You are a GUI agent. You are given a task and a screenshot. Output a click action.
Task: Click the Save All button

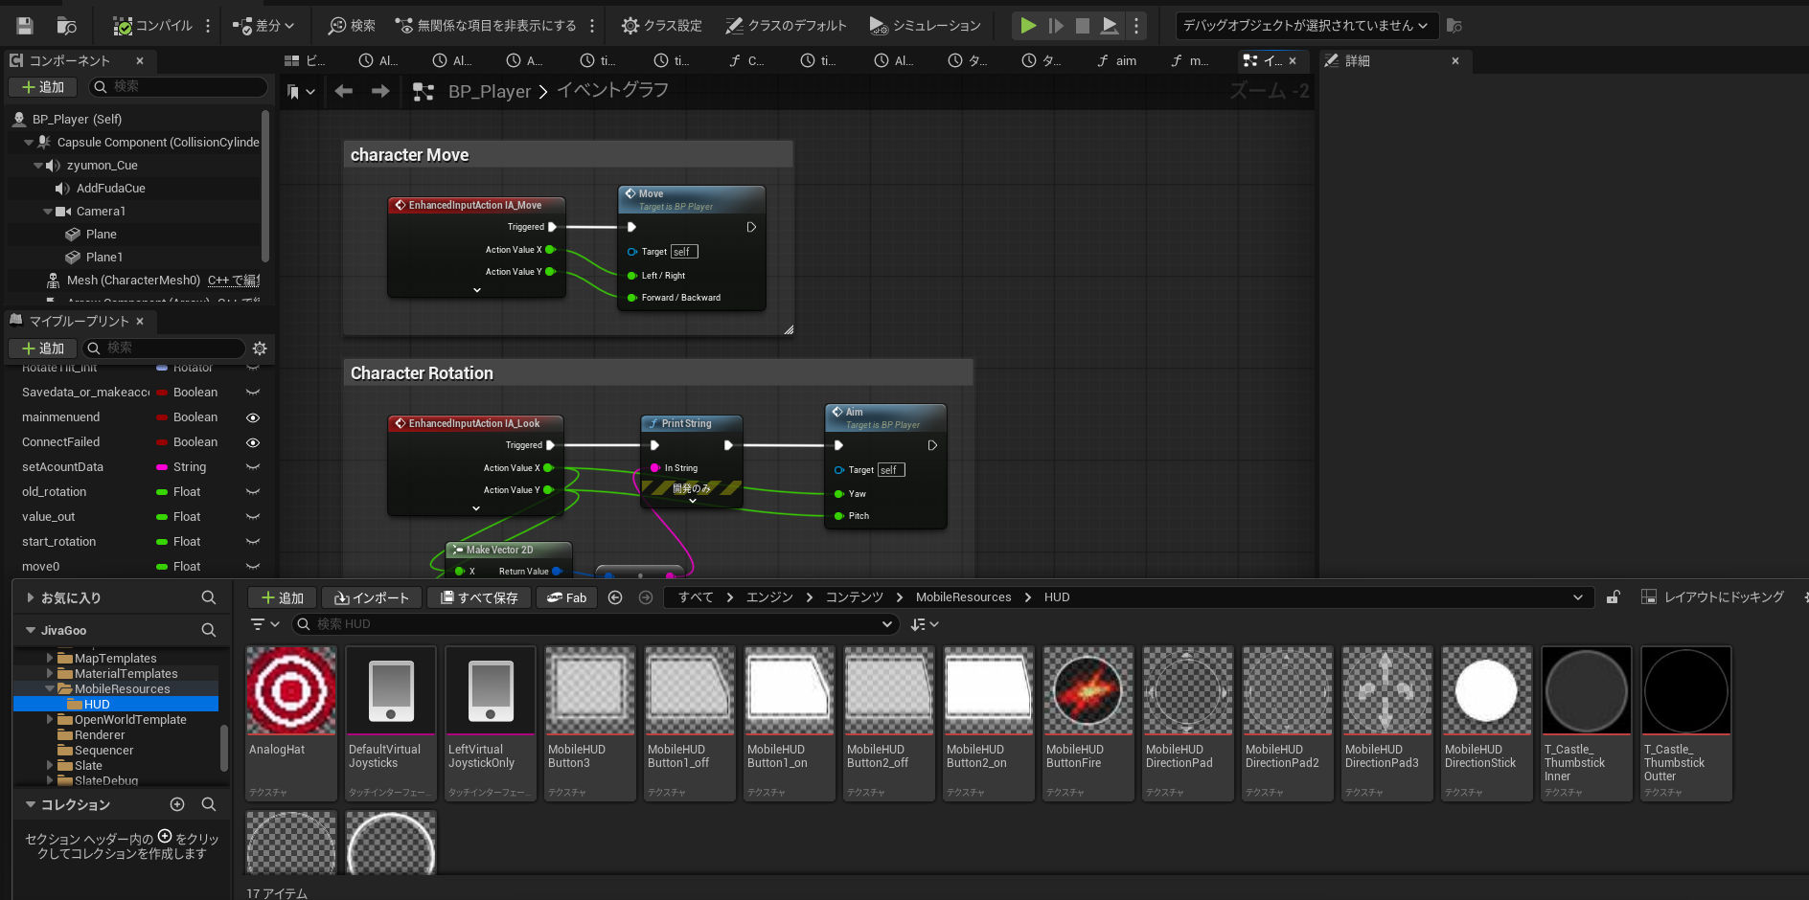click(x=478, y=597)
